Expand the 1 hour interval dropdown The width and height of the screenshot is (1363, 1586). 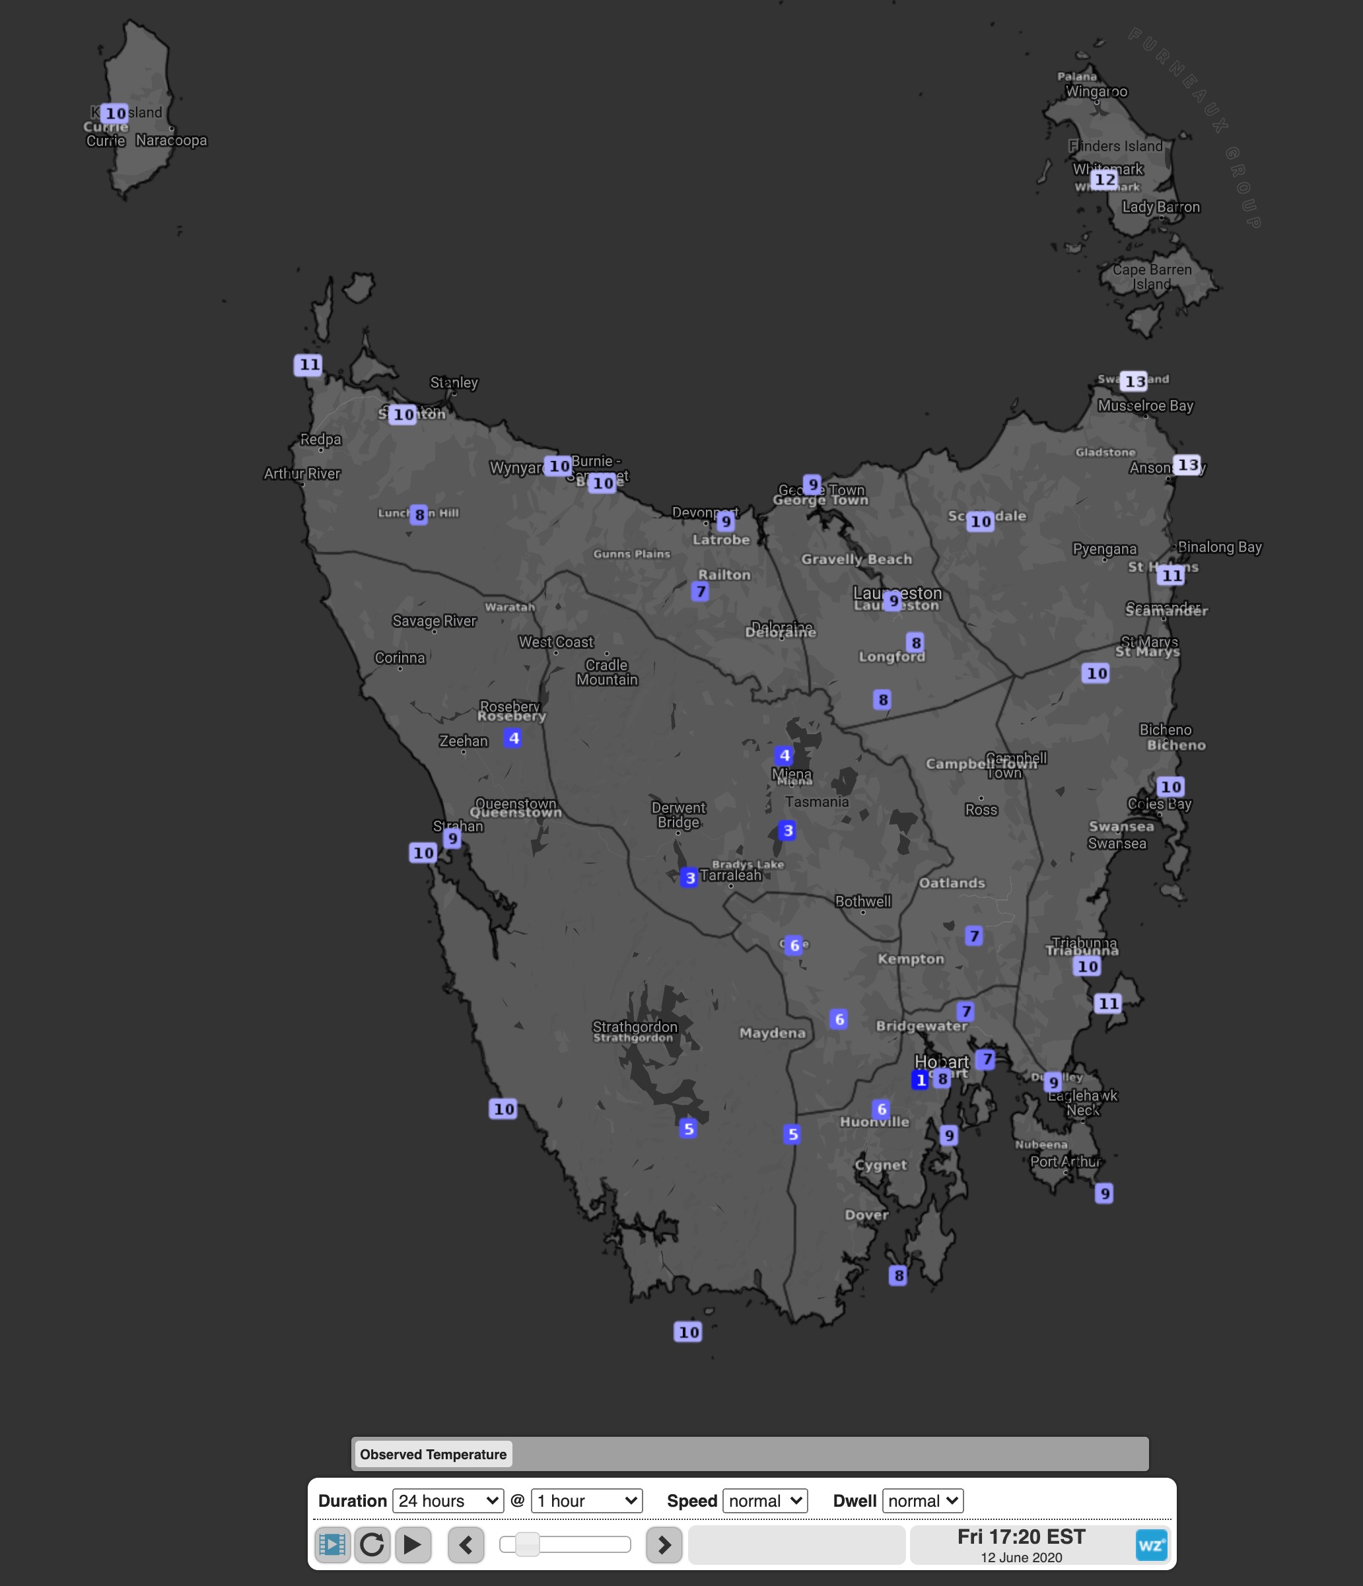586,1500
